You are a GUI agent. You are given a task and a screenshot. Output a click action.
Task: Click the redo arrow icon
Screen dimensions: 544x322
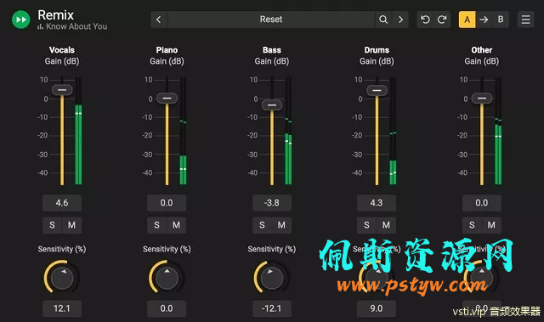(x=442, y=20)
